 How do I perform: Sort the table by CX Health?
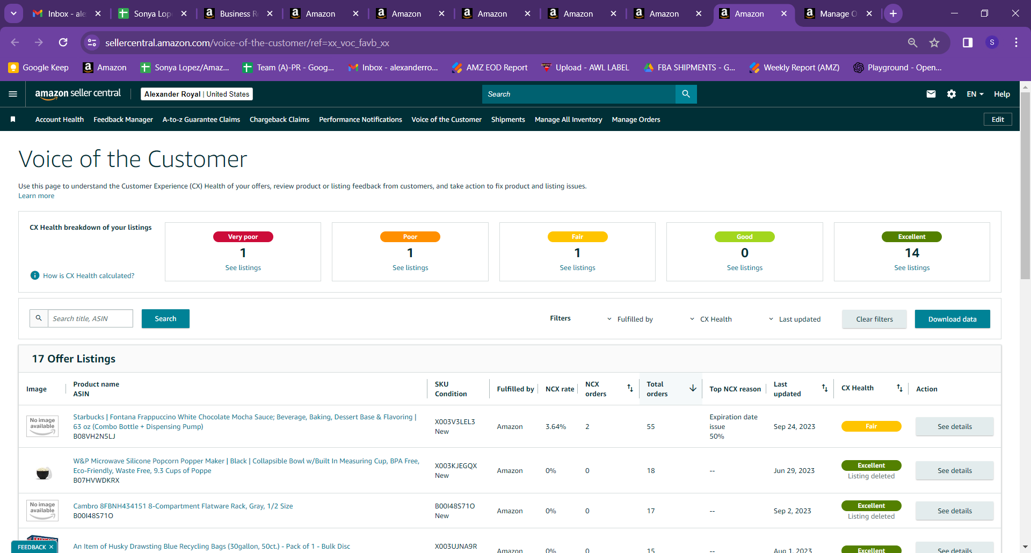pos(899,388)
